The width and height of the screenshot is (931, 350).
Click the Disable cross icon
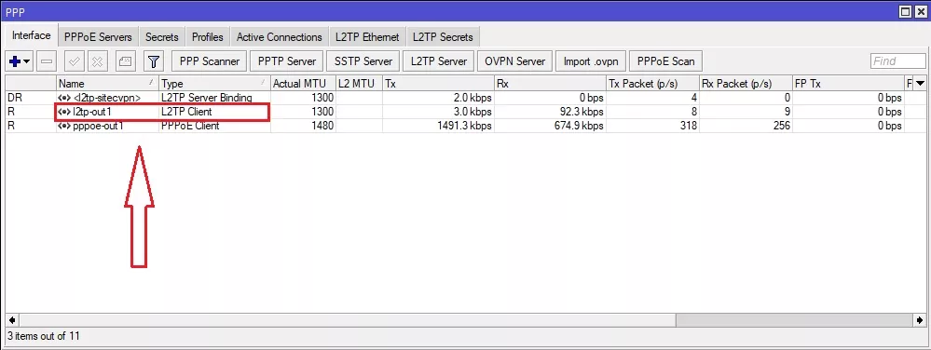[x=98, y=61]
